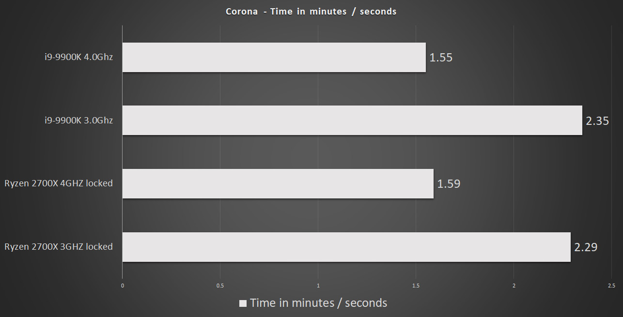623x317 pixels.
Task: Click the 'i9-9900K 3.0Ghz' axis label
Action: (x=79, y=121)
